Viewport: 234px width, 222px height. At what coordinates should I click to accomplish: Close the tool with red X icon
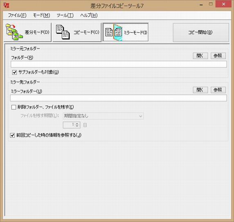[223, 4]
